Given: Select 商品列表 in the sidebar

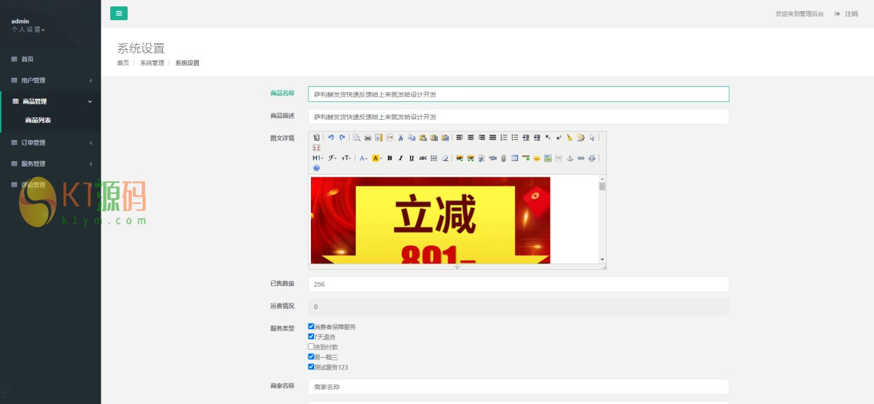Looking at the screenshot, I should click(38, 120).
